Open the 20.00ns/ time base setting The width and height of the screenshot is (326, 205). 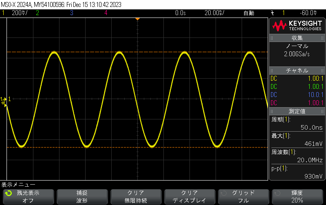214,13
